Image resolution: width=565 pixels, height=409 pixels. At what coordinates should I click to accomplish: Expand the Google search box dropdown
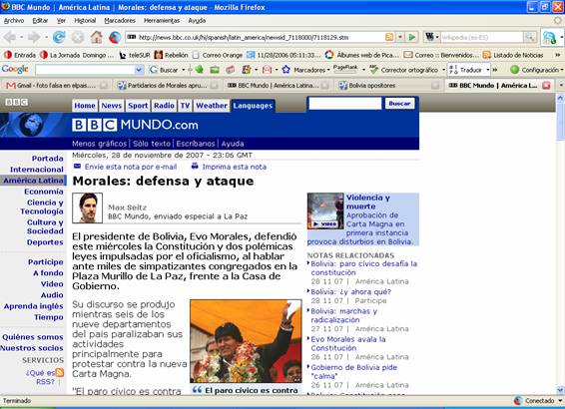tap(139, 70)
